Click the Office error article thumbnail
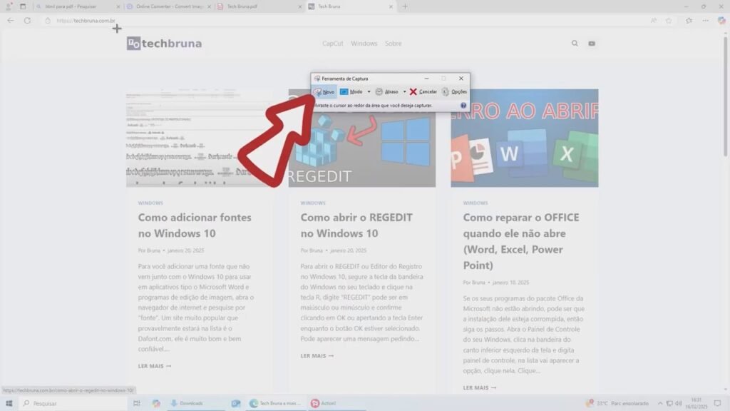 (x=524, y=138)
